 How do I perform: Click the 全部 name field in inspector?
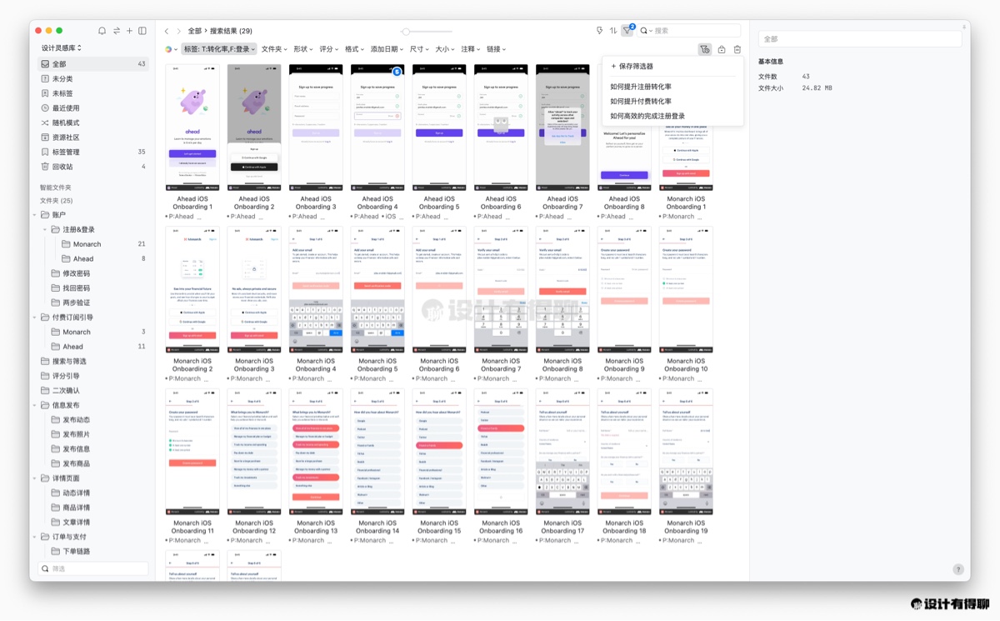pos(860,39)
